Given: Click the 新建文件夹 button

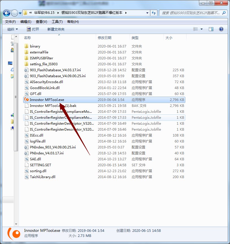Looking at the screenshot, I should click(56, 29).
